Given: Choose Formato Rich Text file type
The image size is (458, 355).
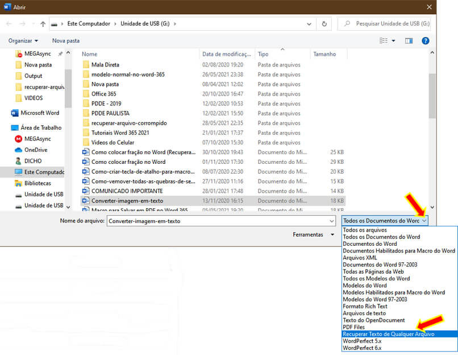Looking at the screenshot, I should click(365, 306).
